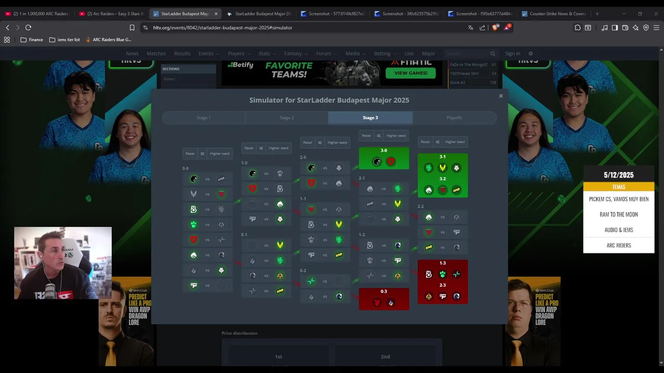664x373 pixels.
Task: Pick the yellow NAVI logo in last 0-1 match
Action: coord(280,291)
